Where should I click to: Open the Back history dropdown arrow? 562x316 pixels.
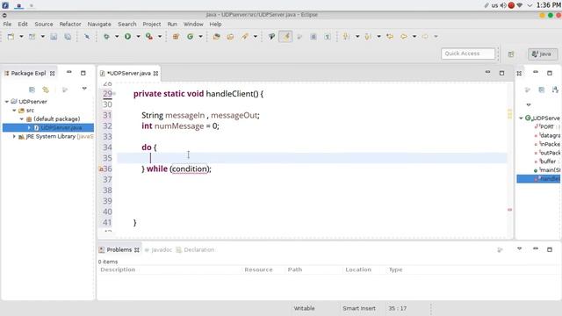tap(414, 37)
